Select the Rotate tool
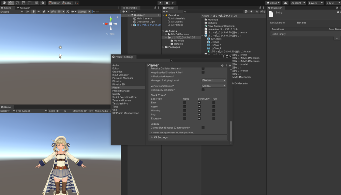341x195 pixels. tap(17, 3)
